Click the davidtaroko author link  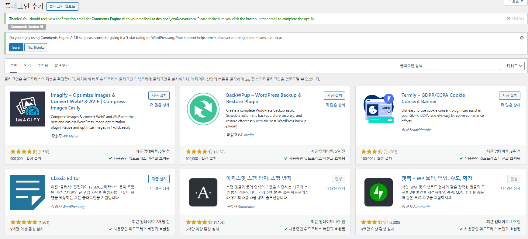coord(422,130)
